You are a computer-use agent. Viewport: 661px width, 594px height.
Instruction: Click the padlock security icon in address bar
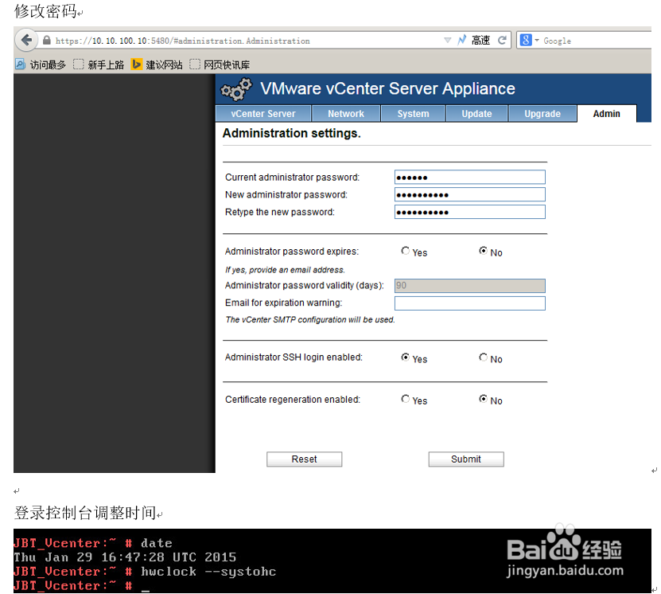point(47,41)
